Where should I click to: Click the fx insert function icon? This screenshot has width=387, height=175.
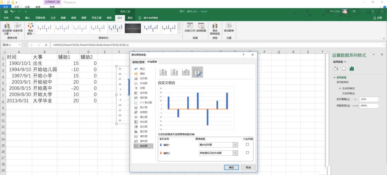46,45
